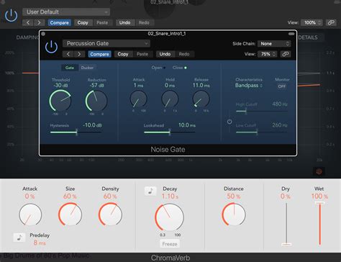Click Threshold knob in Noise Gate
This screenshot has height=262, width=341.
pyautogui.click(x=60, y=101)
